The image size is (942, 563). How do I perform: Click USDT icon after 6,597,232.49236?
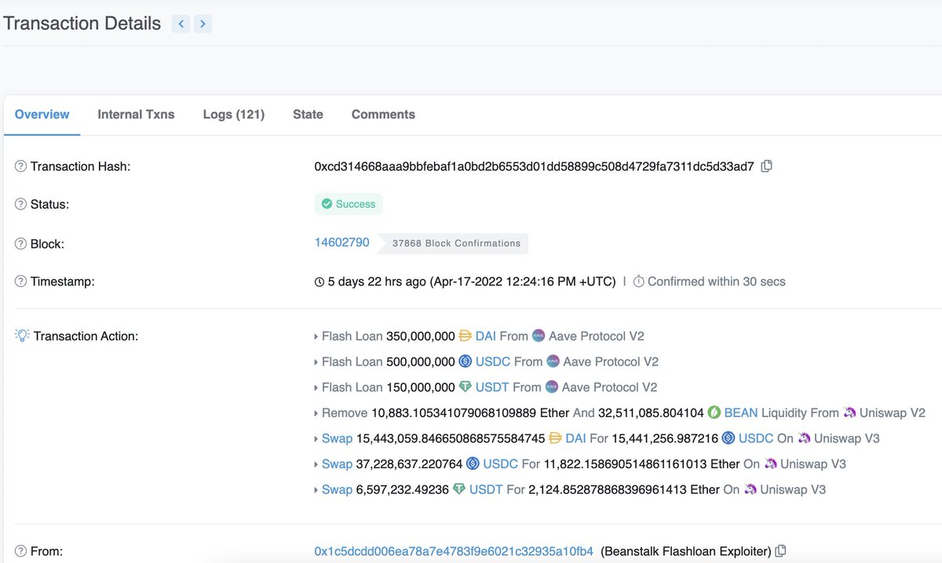tap(459, 489)
